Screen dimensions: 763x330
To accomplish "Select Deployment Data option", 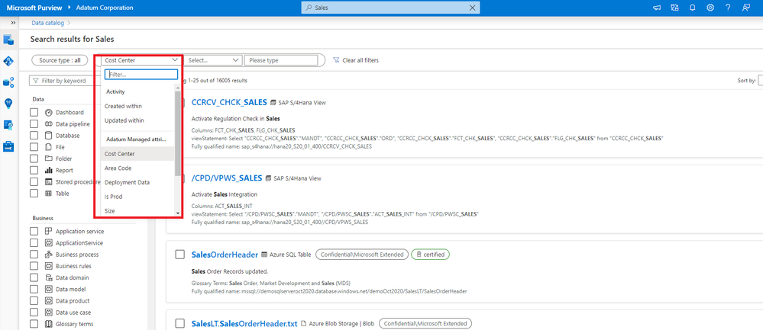I will [x=137, y=182].
